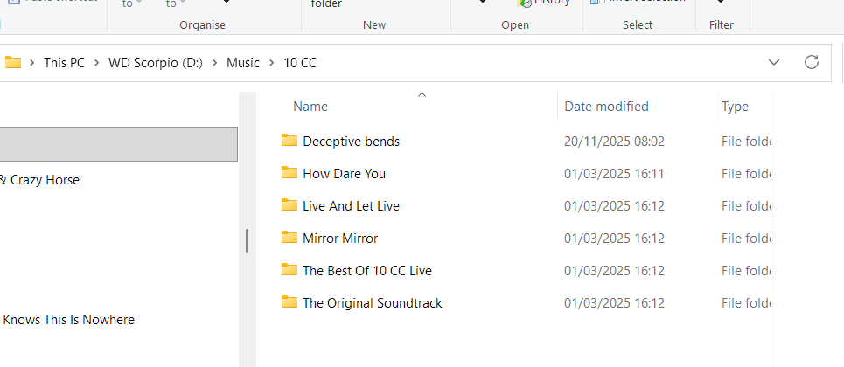Expand the chevron before This PC

tap(32, 63)
